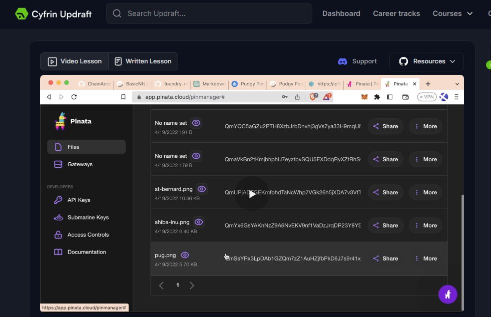Open More menu for st-bernard.png

425,192
